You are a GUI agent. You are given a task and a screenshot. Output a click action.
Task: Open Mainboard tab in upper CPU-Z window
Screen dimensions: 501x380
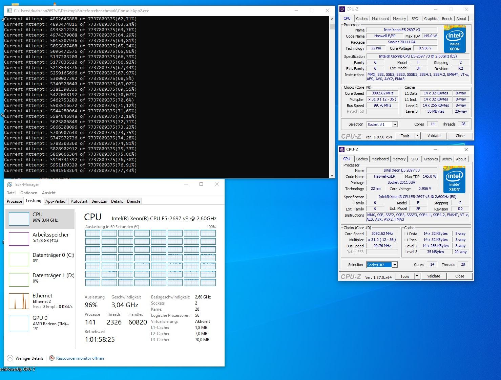380,19
